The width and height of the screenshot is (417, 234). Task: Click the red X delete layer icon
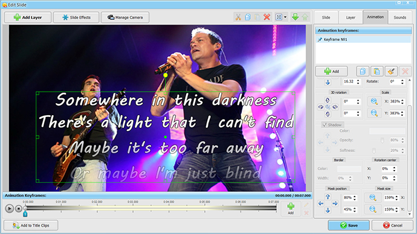click(x=267, y=17)
